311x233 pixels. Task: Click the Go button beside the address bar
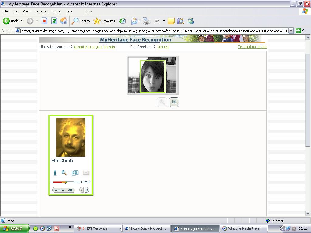tap(301, 31)
